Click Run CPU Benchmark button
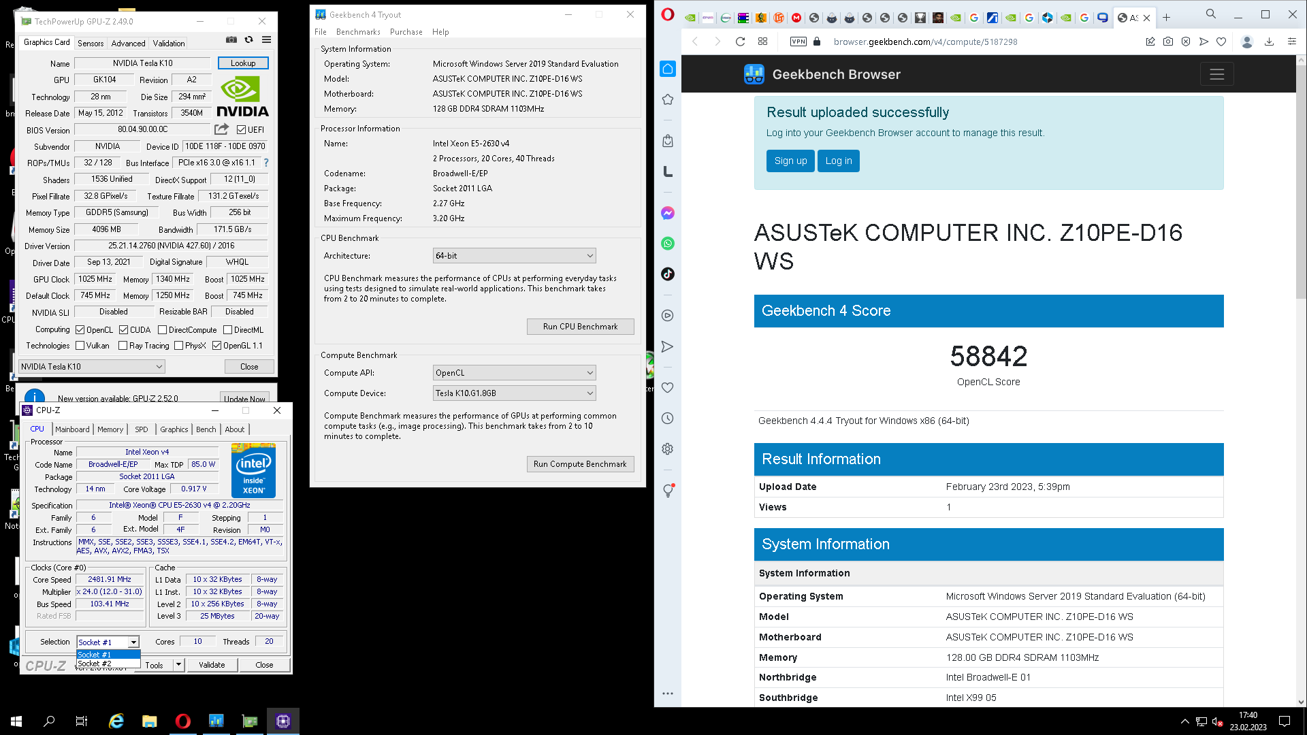The width and height of the screenshot is (1307, 735). point(581,327)
